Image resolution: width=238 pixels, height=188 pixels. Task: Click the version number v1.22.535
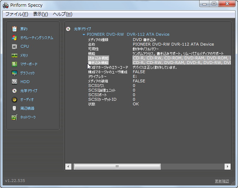coord(15,181)
